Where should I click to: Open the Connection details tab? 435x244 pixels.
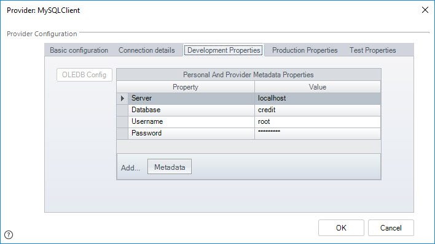[x=146, y=50]
